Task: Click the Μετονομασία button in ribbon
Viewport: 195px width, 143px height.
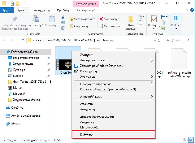Action: coord(110,26)
